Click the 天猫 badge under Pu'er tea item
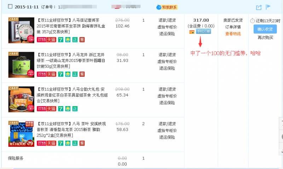The height and width of the screenshot is (169, 283). pyautogui.click(x=51, y=40)
